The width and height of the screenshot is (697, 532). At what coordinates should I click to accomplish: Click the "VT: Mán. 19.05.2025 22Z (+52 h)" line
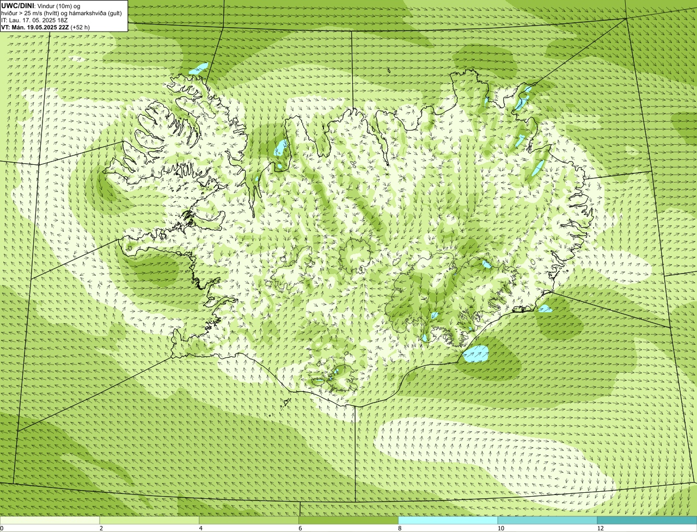[46, 27]
